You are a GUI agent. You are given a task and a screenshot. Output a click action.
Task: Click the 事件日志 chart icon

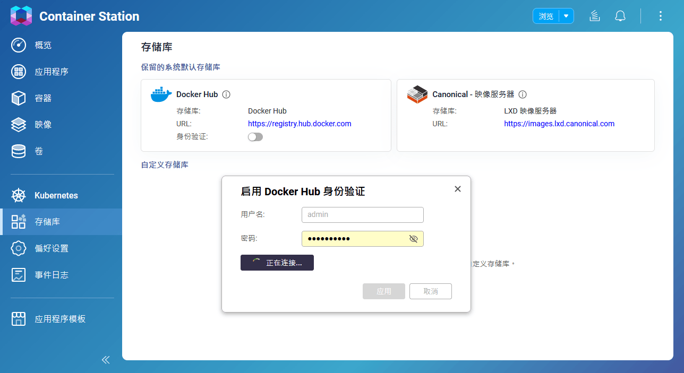coord(19,275)
